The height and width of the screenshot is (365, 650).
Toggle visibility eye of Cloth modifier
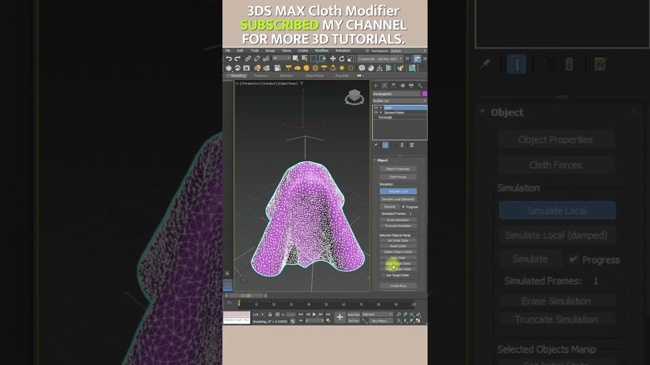pos(376,107)
